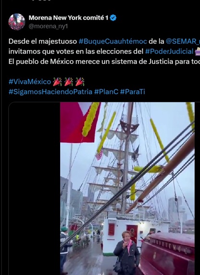
Task: Open the #VivaMéxico hashtag
Action: click(30, 82)
